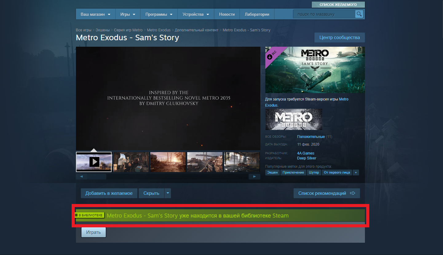
Task: Select second screenshot thumbnail with shack interior
Action: pos(131,162)
